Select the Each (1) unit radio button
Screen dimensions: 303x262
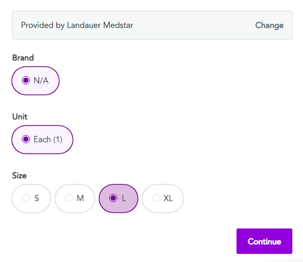pyautogui.click(x=26, y=139)
